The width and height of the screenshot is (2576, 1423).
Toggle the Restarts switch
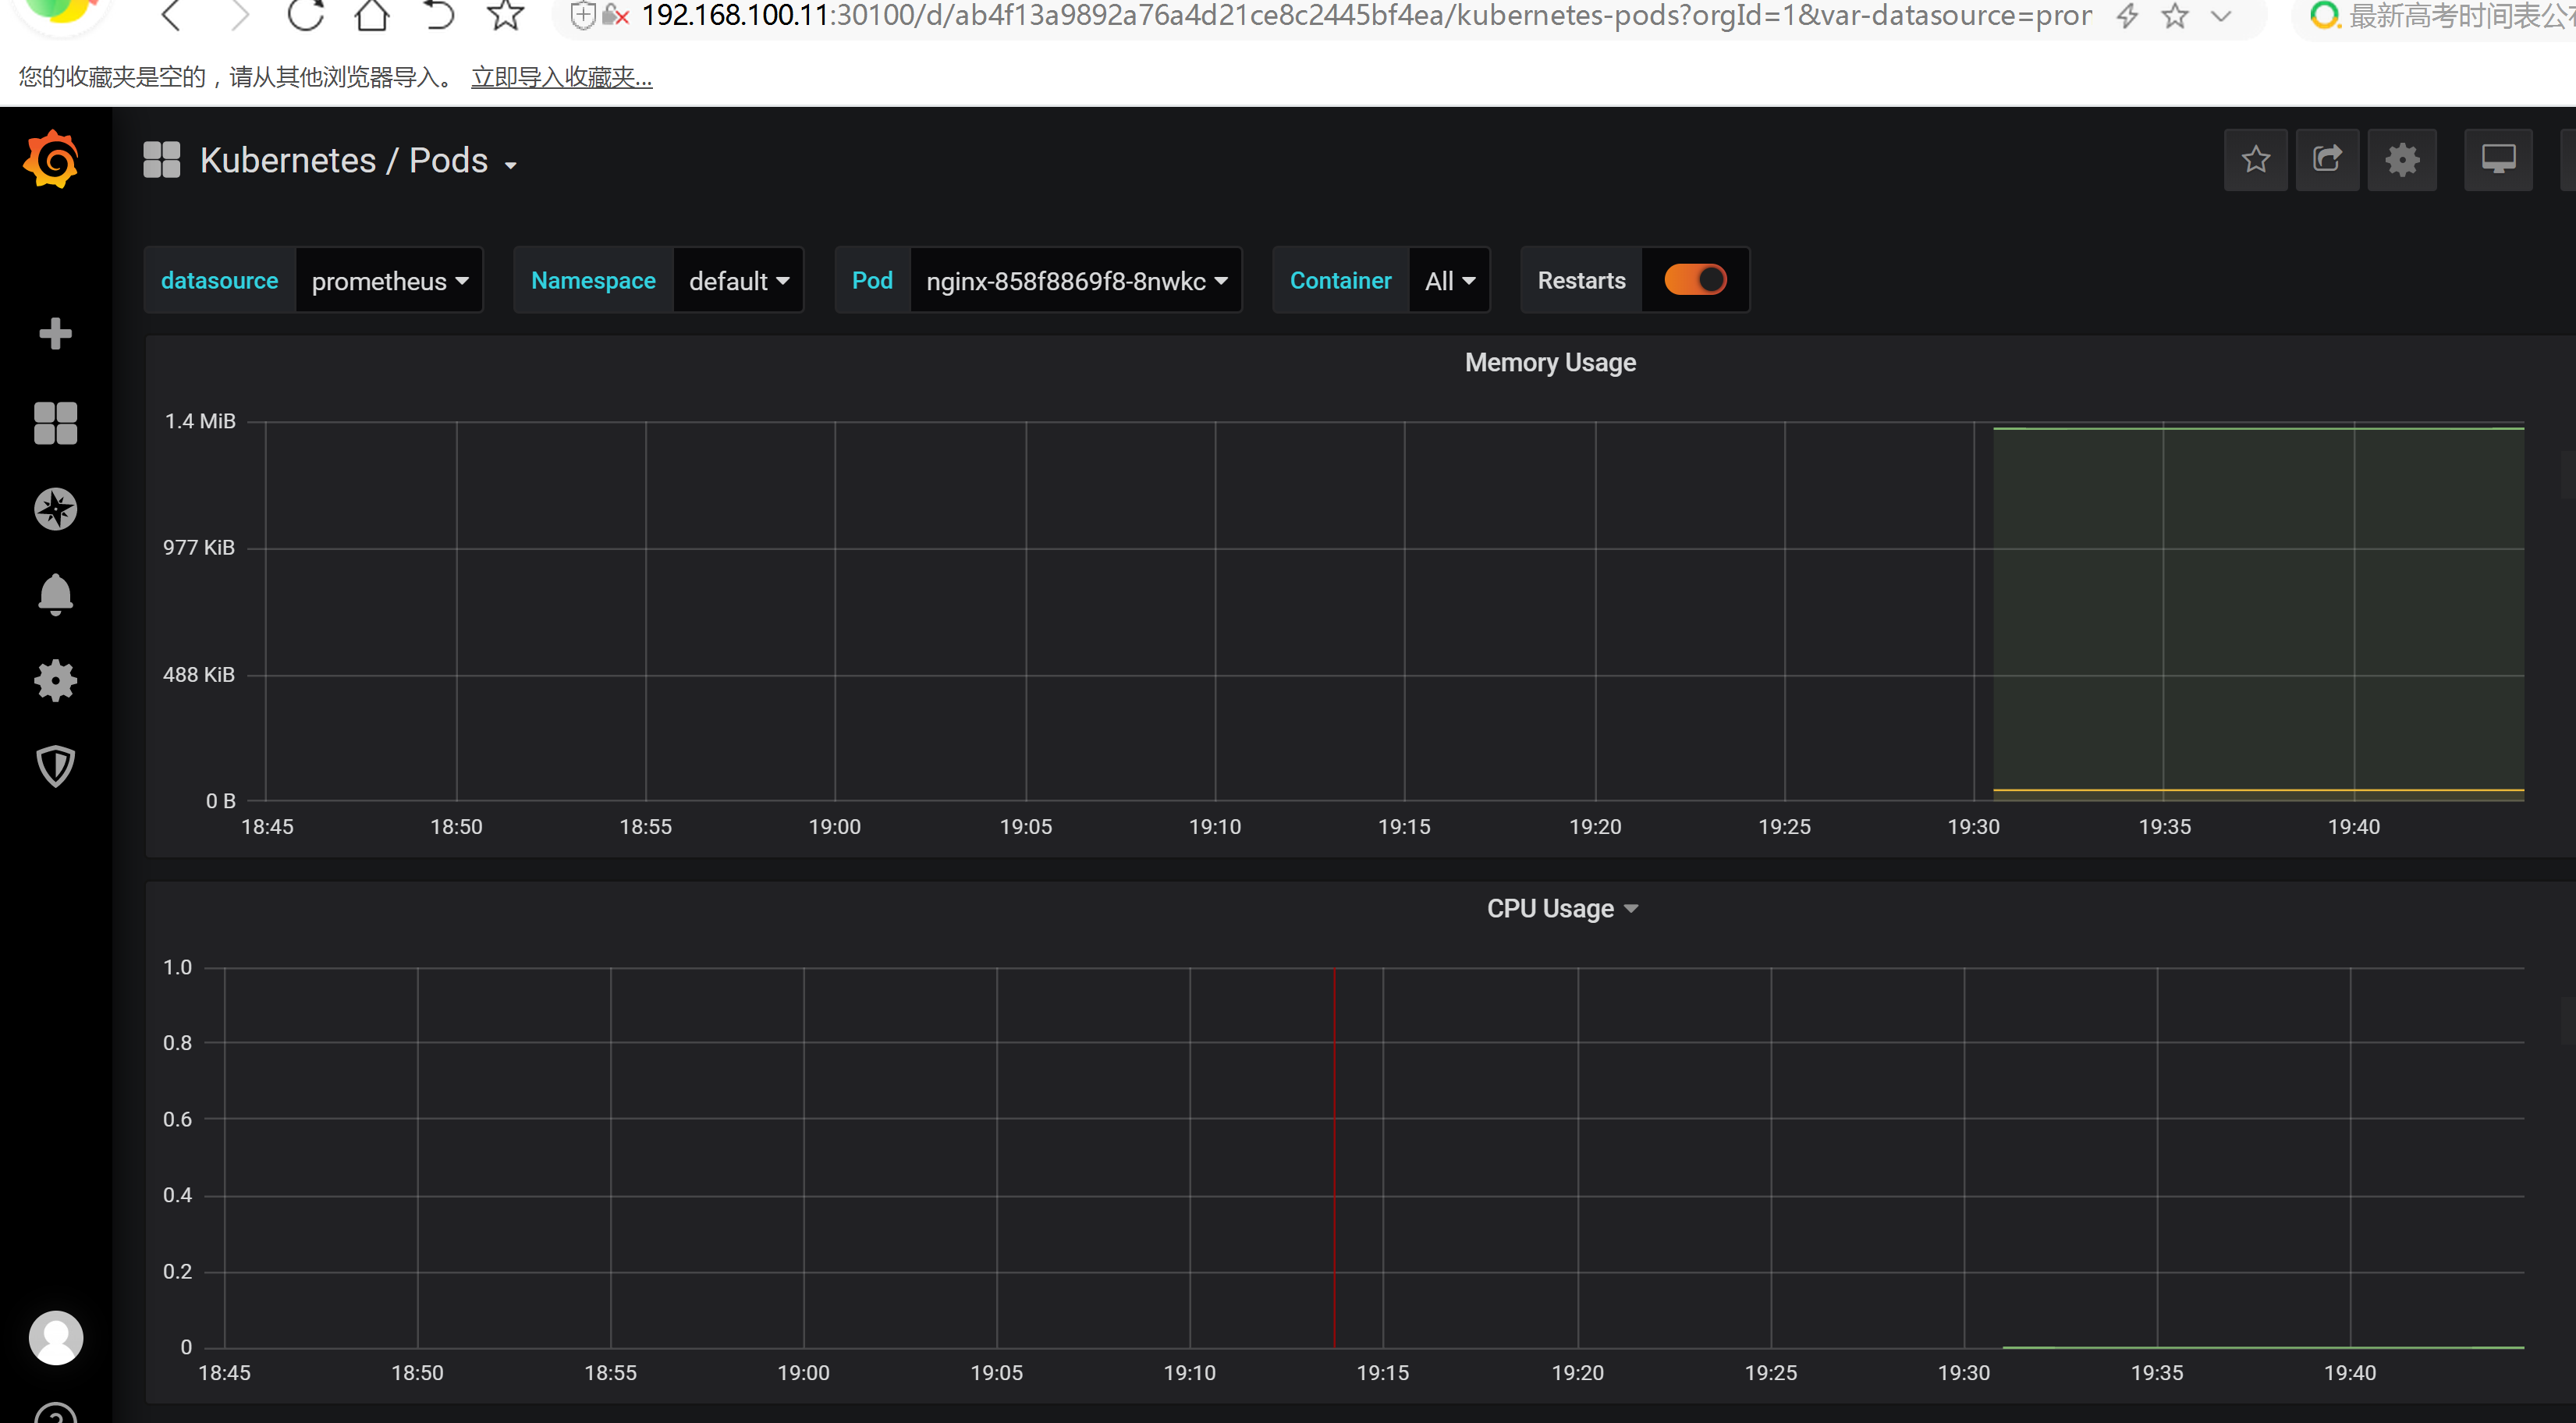pyautogui.click(x=1695, y=280)
